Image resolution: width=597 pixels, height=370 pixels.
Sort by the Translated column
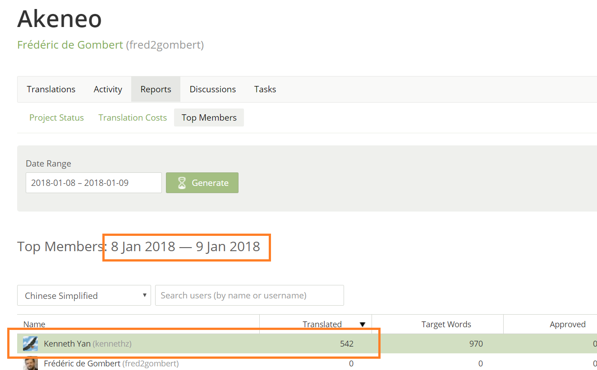click(322, 324)
